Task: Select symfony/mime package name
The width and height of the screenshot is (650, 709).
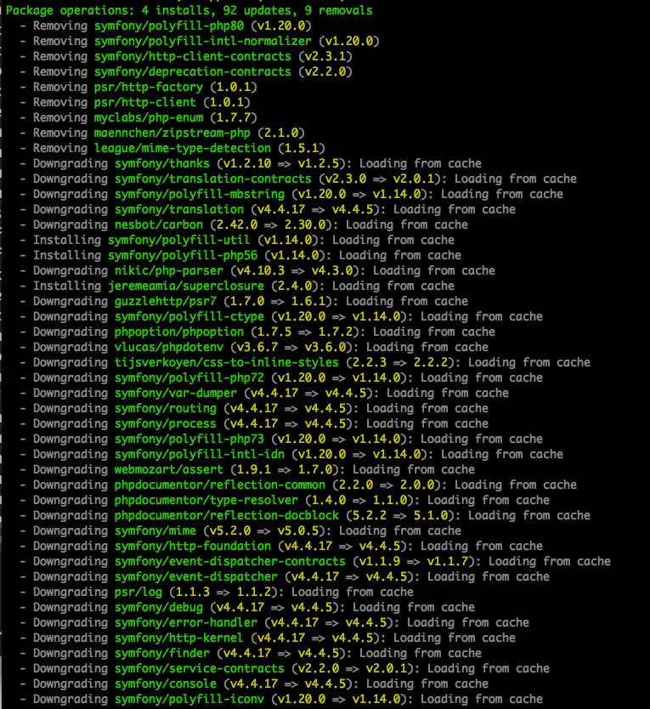Action: (x=155, y=530)
